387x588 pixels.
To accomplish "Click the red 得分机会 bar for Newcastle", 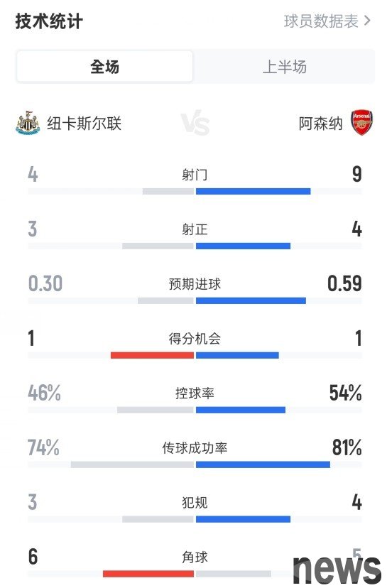I will tap(152, 355).
